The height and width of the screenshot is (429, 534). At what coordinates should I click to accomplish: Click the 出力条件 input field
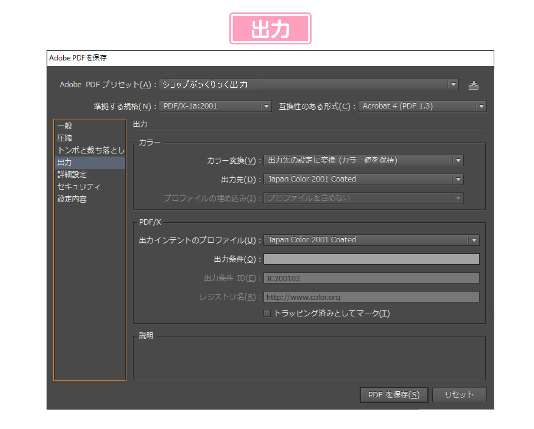(371, 259)
